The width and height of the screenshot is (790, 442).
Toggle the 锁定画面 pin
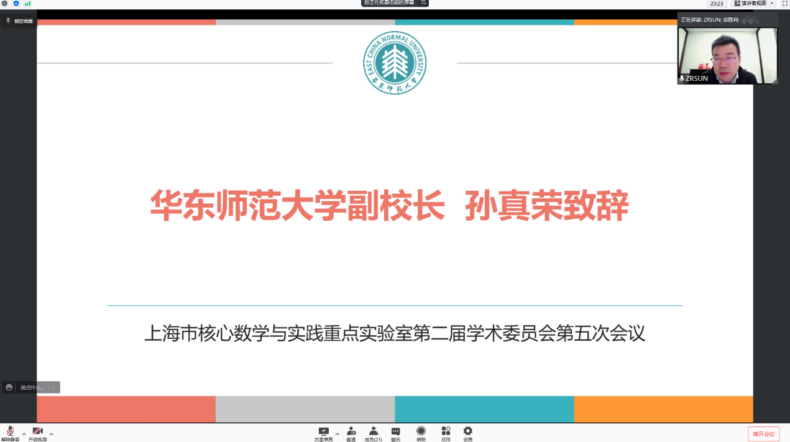pos(19,21)
